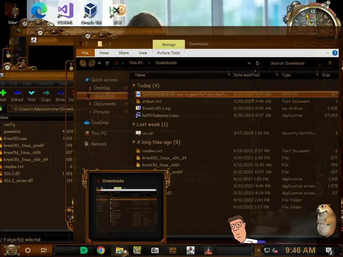Select Network in the navigation pane
The width and height of the screenshot is (343, 257).
point(96,144)
